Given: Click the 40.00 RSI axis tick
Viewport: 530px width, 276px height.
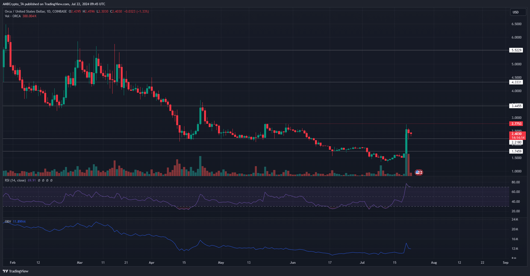Looking at the screenshot, I should coord(516,202).
